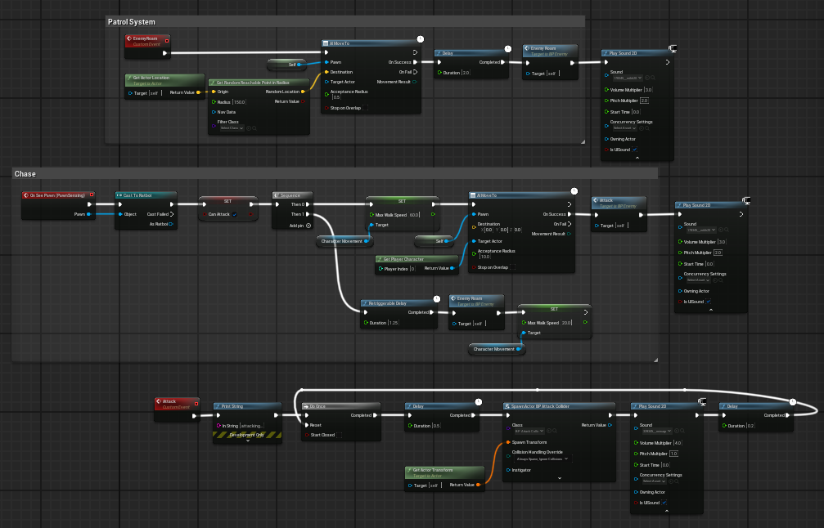Viewport: 824px width, 528px height.
Task: Toggle Stop on Overlap on Chase AIMoveTo
Action: pos(512,267)
